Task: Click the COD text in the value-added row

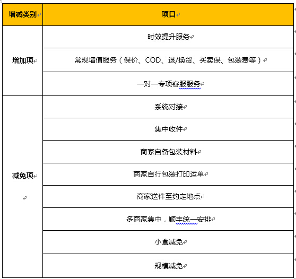Action: click(x=153, y=60)
